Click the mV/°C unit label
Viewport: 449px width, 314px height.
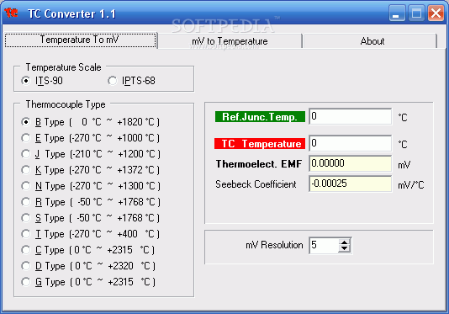pyautogui.click(x=410, y=185)
